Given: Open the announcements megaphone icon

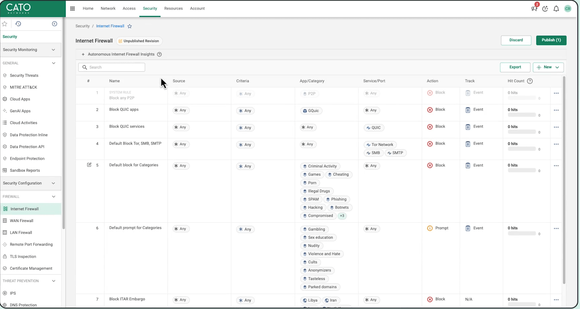Looking at the screenshot, I should (534, 9).
